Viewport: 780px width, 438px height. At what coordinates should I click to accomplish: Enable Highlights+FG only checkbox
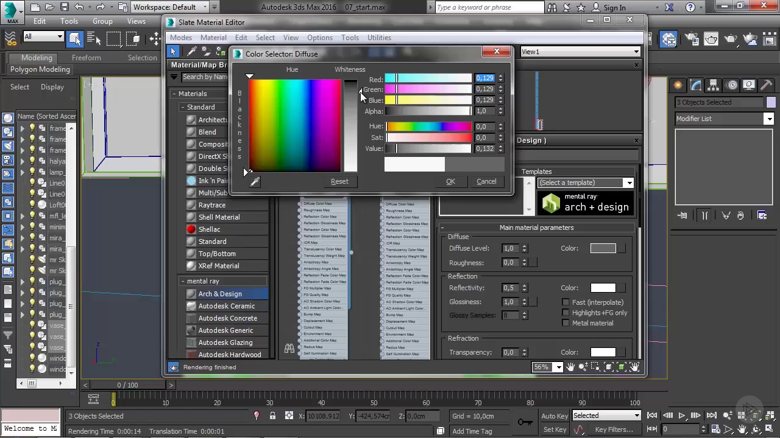(x=566, y=313)
